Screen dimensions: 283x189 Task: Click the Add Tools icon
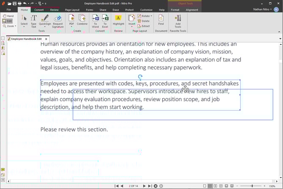click(x=178, y=20)
